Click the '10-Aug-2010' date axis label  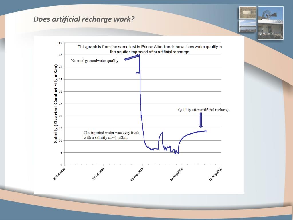coord(176,174)
